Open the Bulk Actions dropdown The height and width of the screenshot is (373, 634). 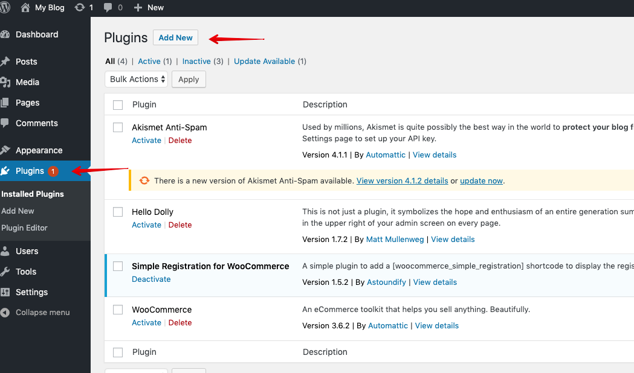[136, 79]
